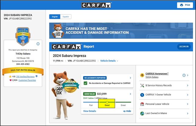Open the Car Fox accident information banner
Screen dimensions: 196x126
(121, 31)
